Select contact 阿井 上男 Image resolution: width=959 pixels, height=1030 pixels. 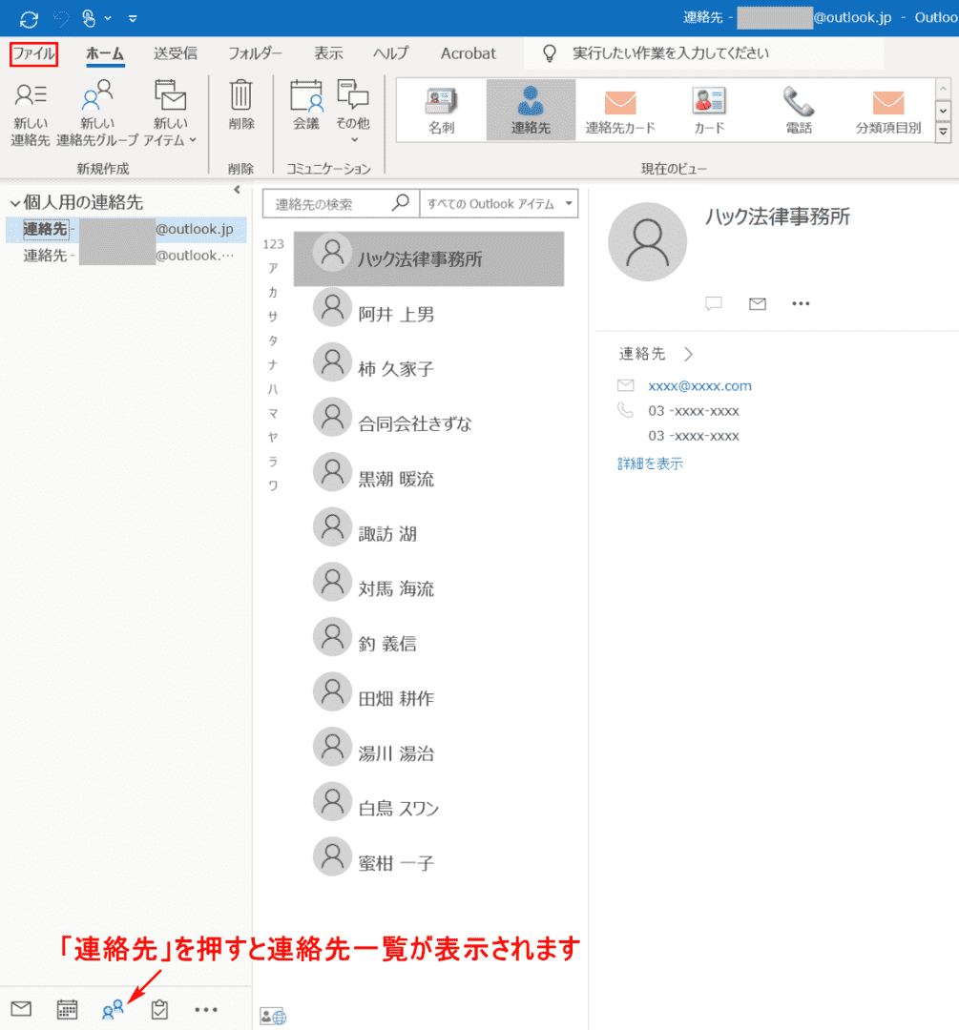coord(428,314)
